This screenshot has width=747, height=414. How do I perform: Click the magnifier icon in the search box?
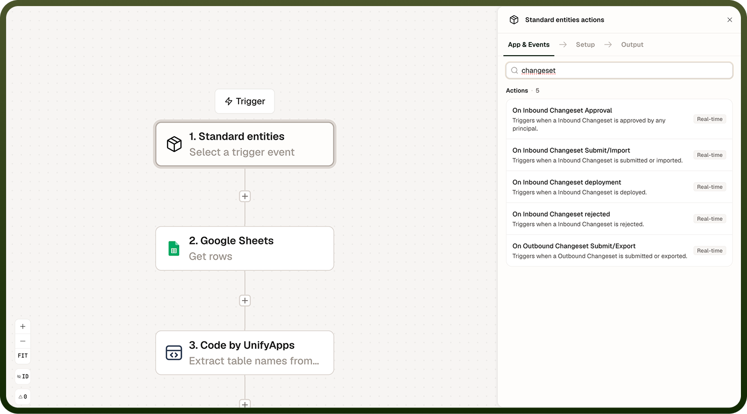pos(515,70)
